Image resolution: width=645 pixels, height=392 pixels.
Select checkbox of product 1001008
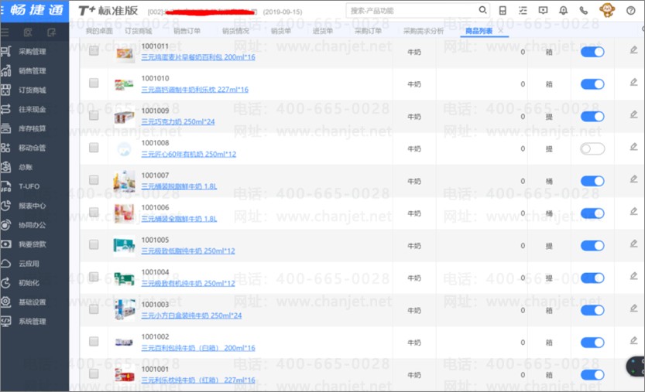click(x=94, y=148)
